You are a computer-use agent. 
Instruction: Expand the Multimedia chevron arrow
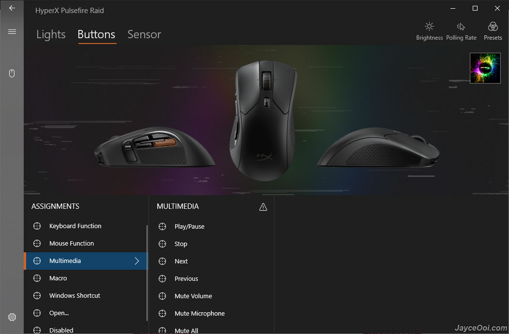(136, 261)
